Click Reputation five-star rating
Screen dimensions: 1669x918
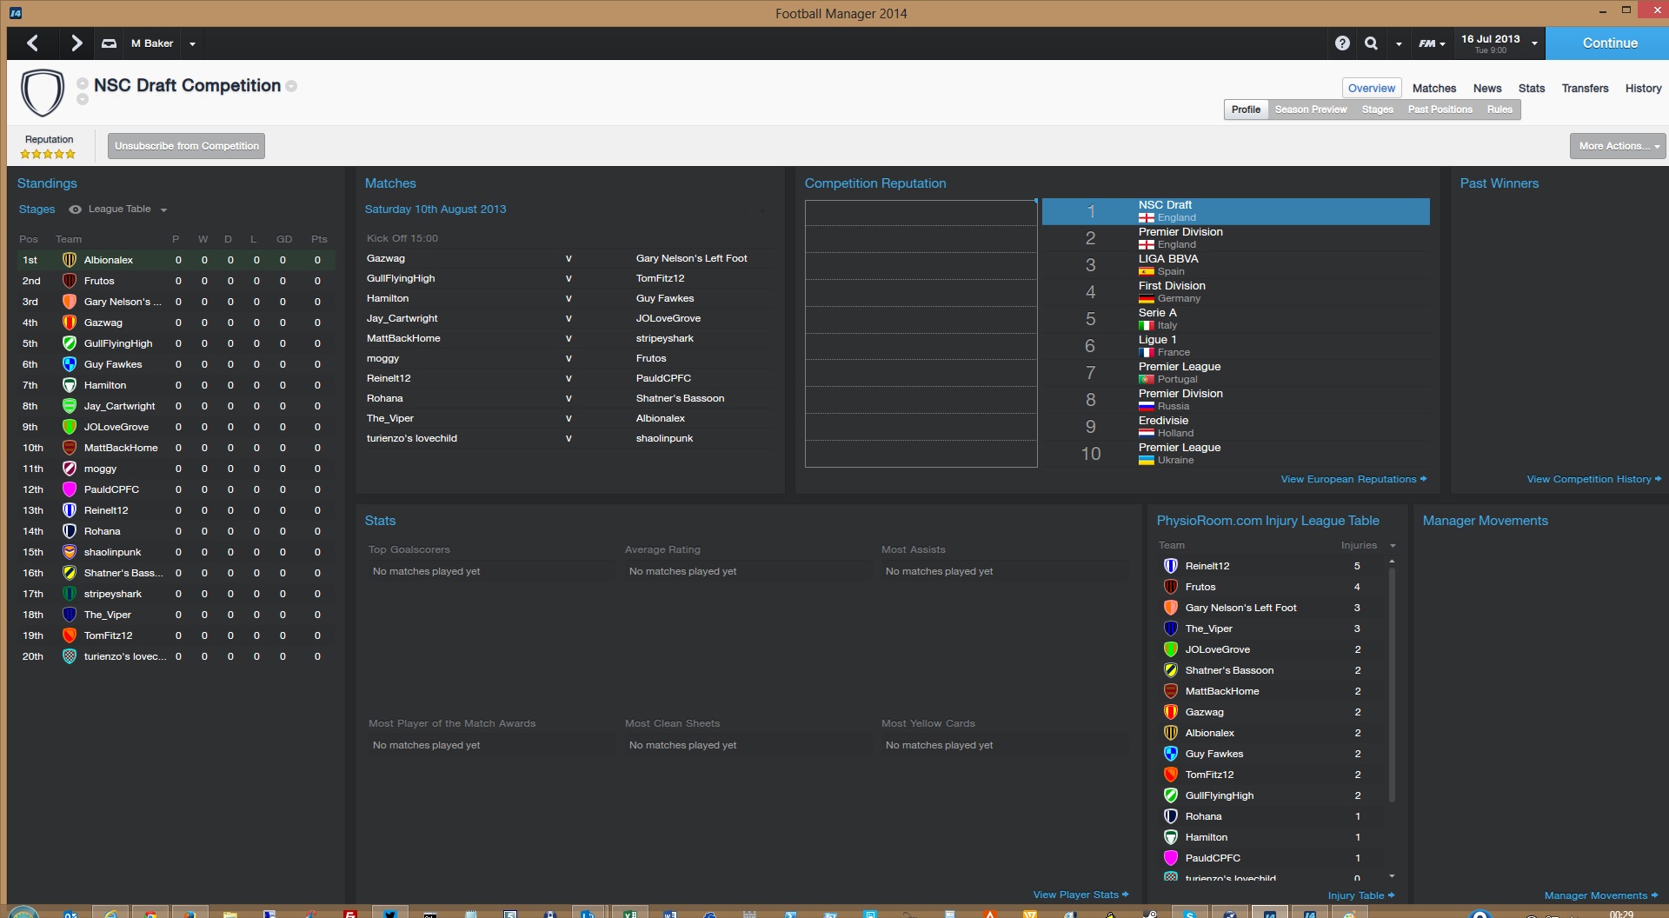48,154
